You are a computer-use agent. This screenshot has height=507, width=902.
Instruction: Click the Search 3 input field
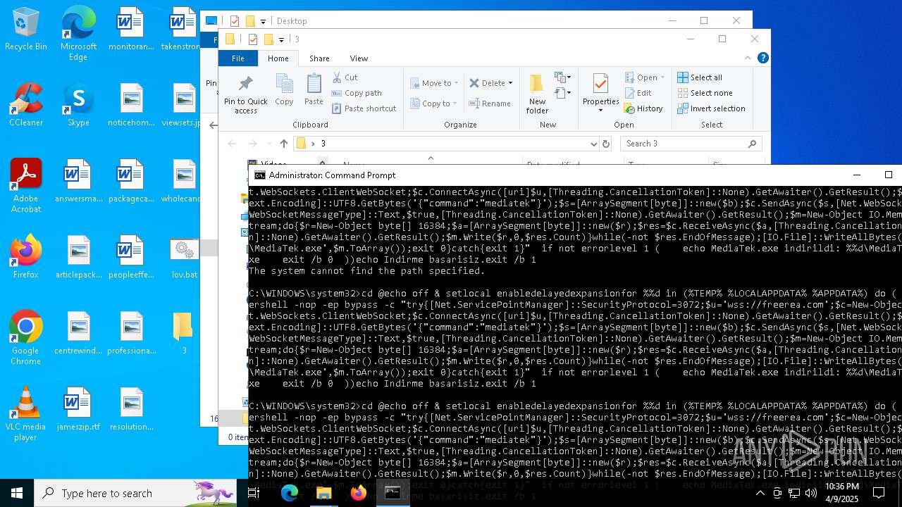click(691, 144)
